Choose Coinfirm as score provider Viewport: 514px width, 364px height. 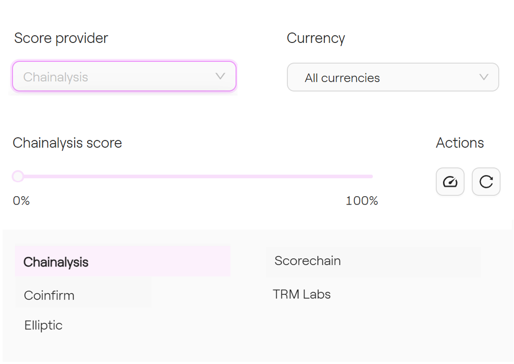(x=49, y=295)
